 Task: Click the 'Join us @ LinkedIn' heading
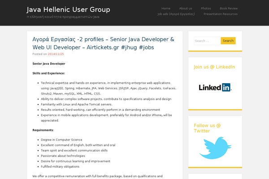point(214,67)
